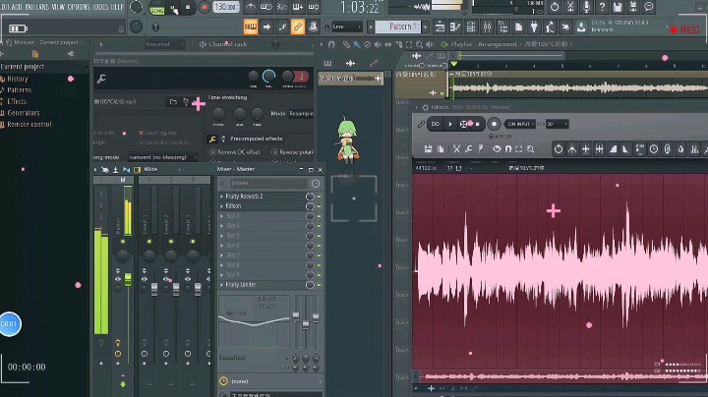Open the Wide mixer layout dropdown

point(161,169)
